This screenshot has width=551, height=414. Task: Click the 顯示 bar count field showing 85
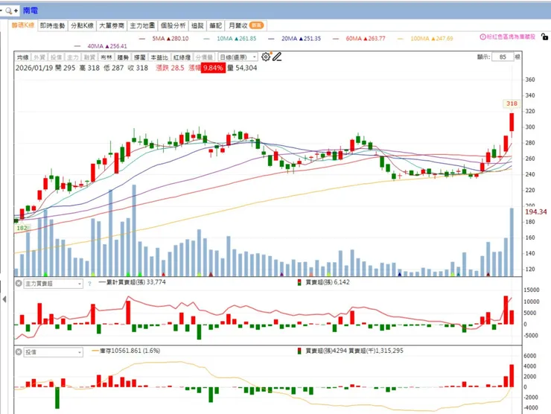(503, 57)
